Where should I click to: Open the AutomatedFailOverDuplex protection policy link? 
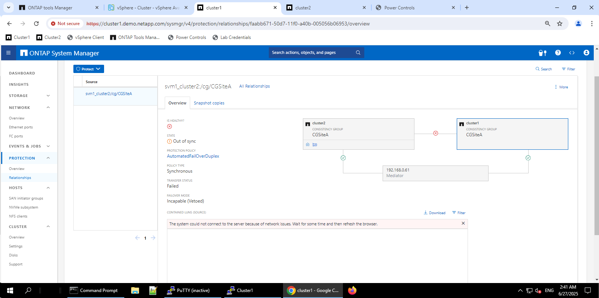click(x=193, y=156)
